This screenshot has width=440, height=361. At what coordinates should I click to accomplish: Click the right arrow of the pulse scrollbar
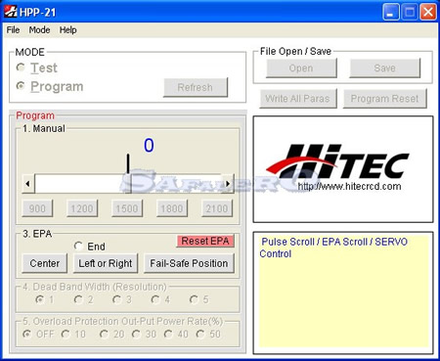228,184
